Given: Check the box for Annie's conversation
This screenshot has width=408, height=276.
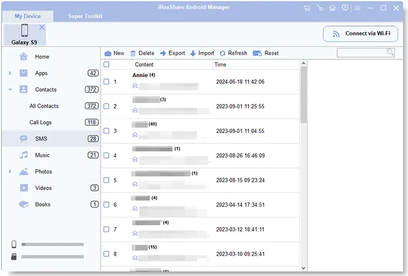Looking at the screenshot, I should click(107, 82).
